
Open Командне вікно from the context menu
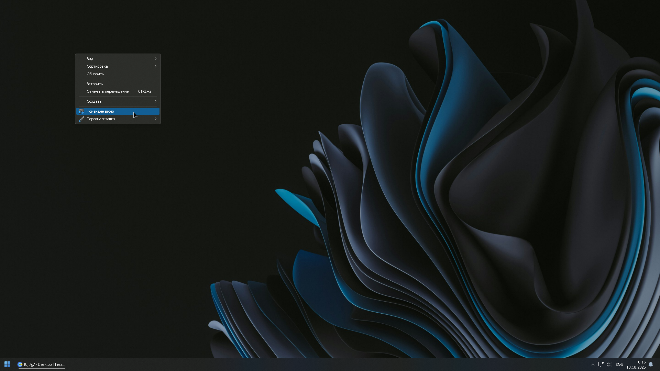click(100, 111)
